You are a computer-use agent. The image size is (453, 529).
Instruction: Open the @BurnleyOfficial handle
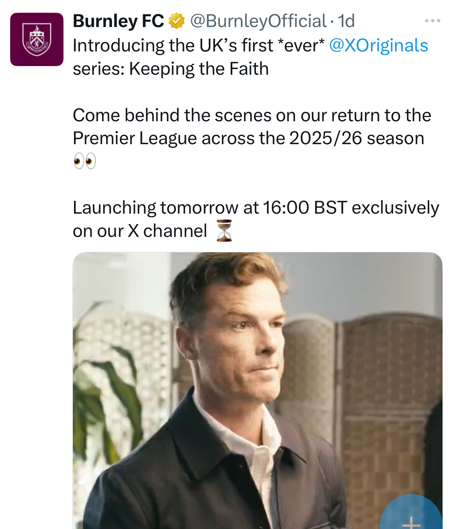pyautogui.click(x=258, y=21)
